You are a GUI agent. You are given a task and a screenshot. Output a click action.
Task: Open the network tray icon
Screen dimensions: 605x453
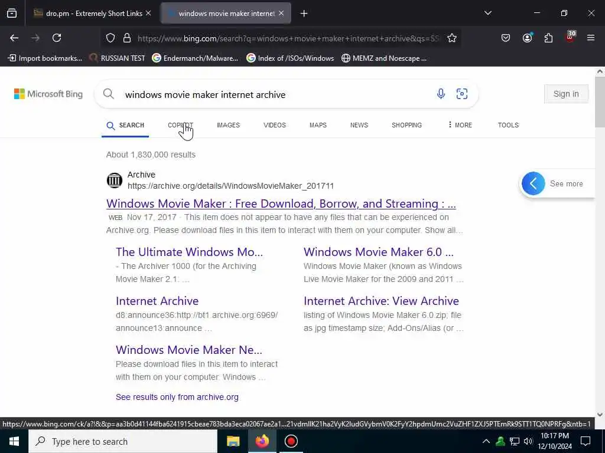[x=515, y=441]
